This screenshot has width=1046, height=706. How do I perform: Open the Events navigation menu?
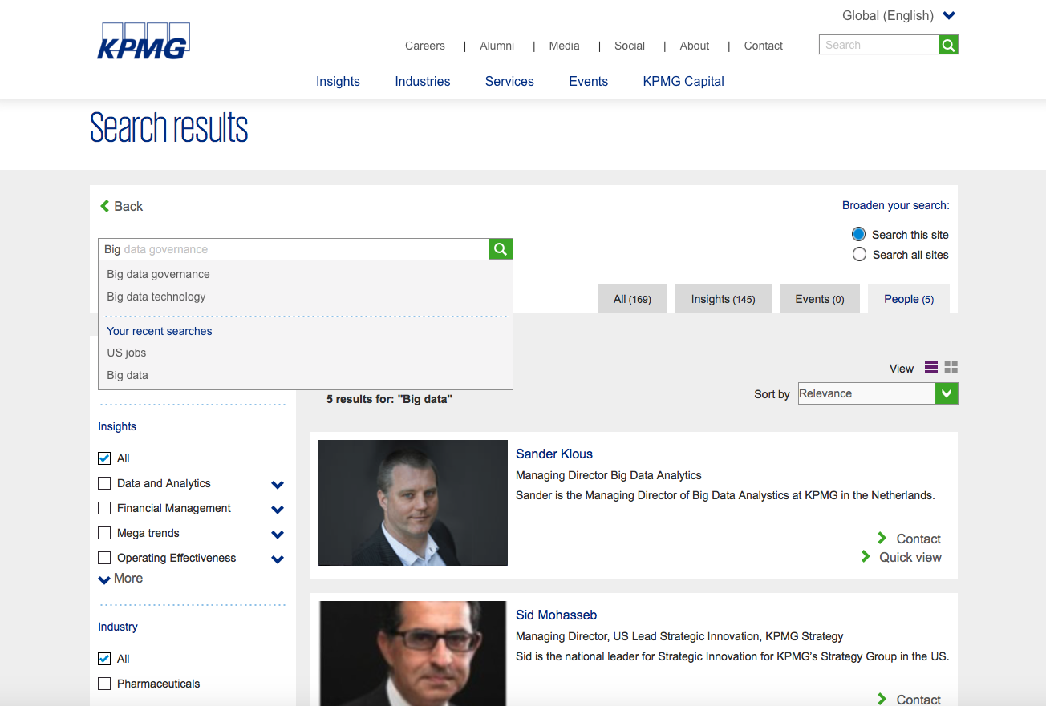click(x=589, y=81)
